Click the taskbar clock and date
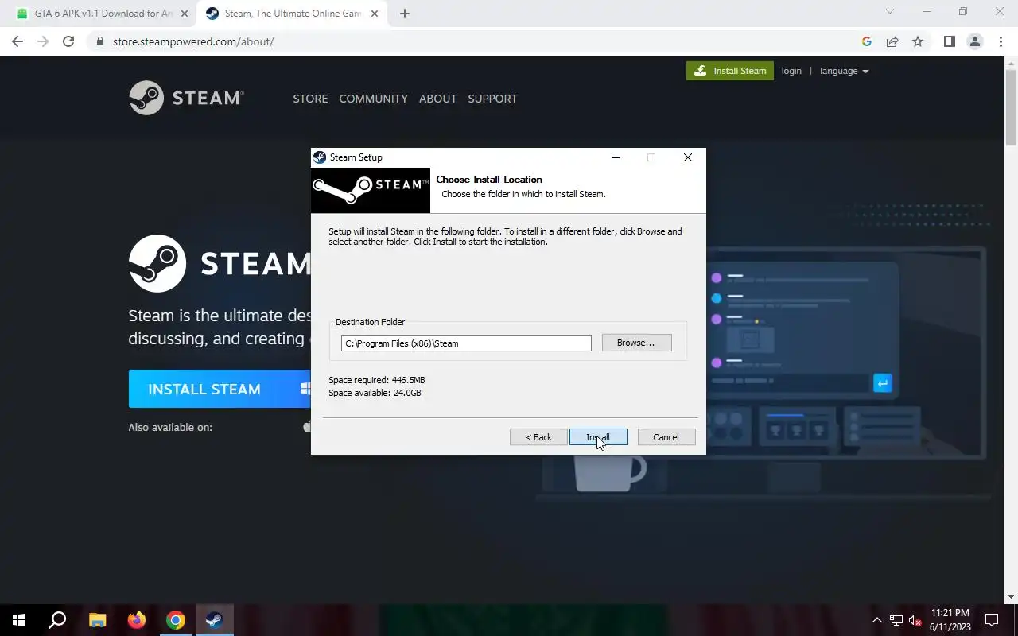This screenshot has height=636, width=1018. click(x=950, y=620)
